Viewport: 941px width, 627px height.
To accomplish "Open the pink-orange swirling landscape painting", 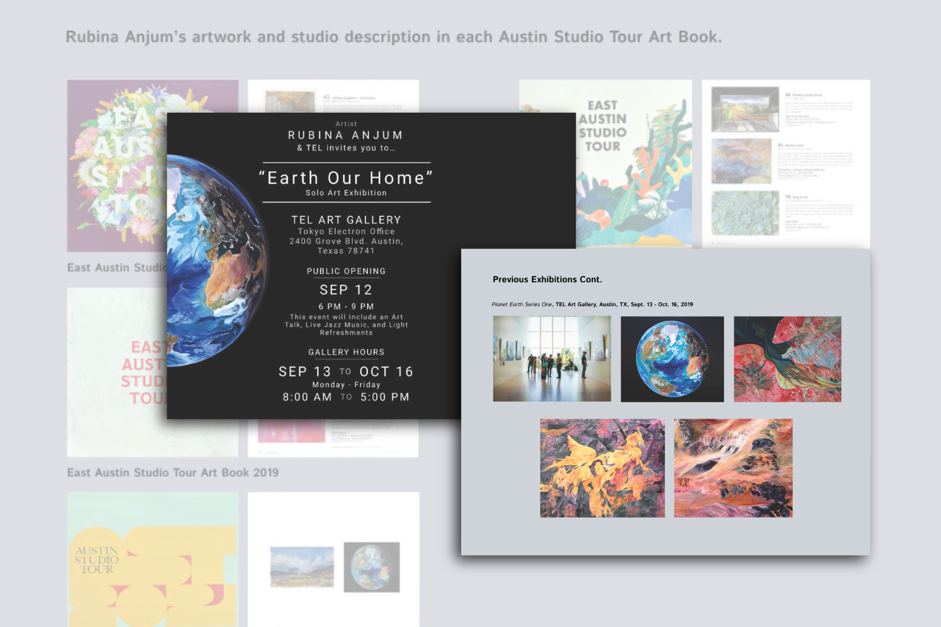I will pos(733,468).
